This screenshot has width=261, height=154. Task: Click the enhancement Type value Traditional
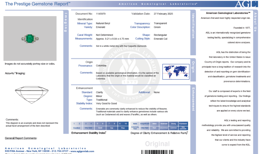[101, 100]
